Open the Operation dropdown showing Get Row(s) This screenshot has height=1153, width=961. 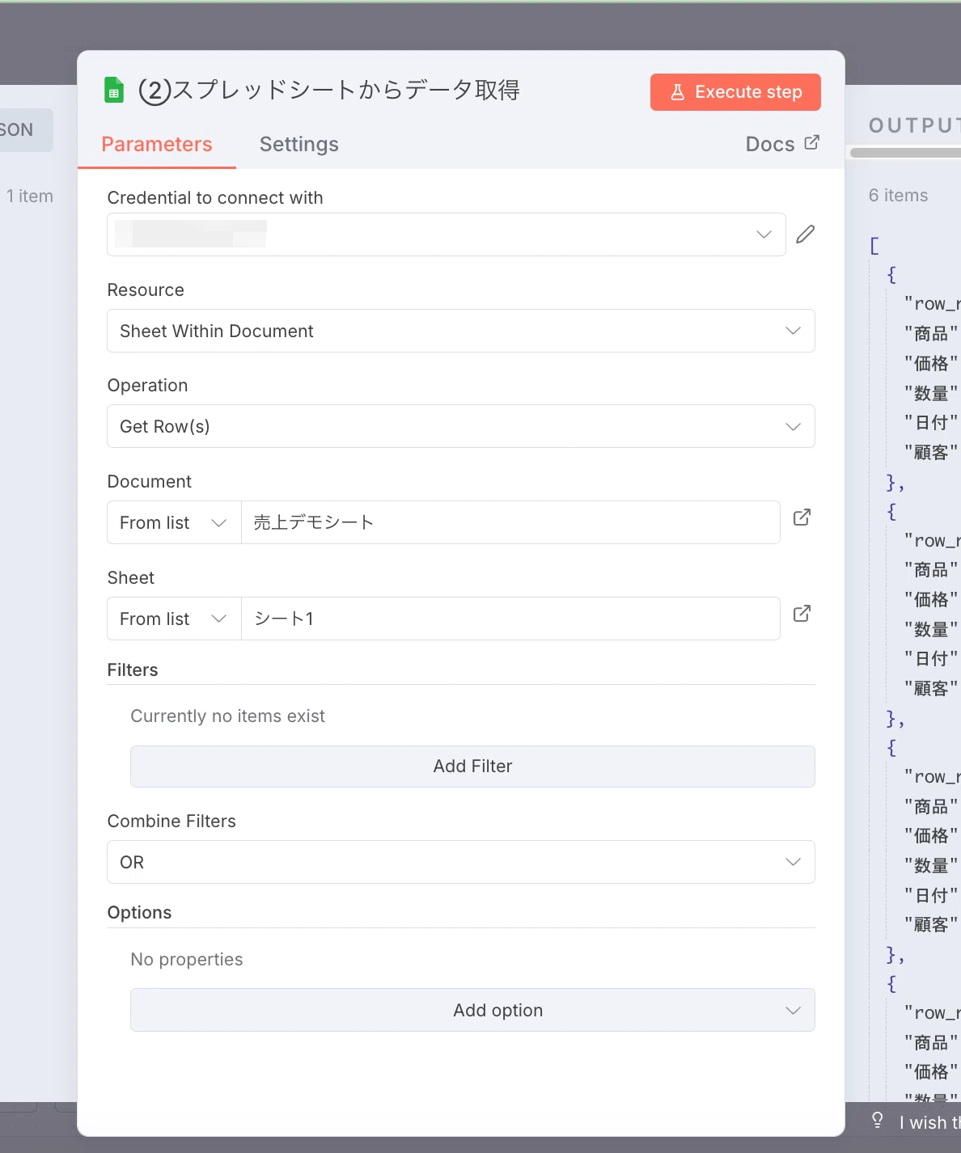click(x=461, y=426)
